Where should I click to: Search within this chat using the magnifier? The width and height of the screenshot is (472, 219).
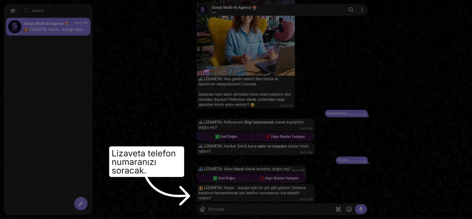(x=351, y=10)
